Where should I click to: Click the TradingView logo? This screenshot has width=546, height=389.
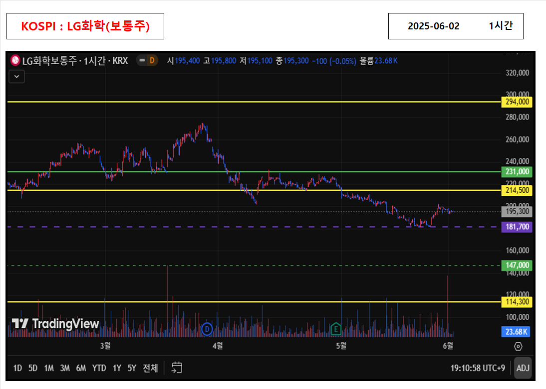click(55, 324)
